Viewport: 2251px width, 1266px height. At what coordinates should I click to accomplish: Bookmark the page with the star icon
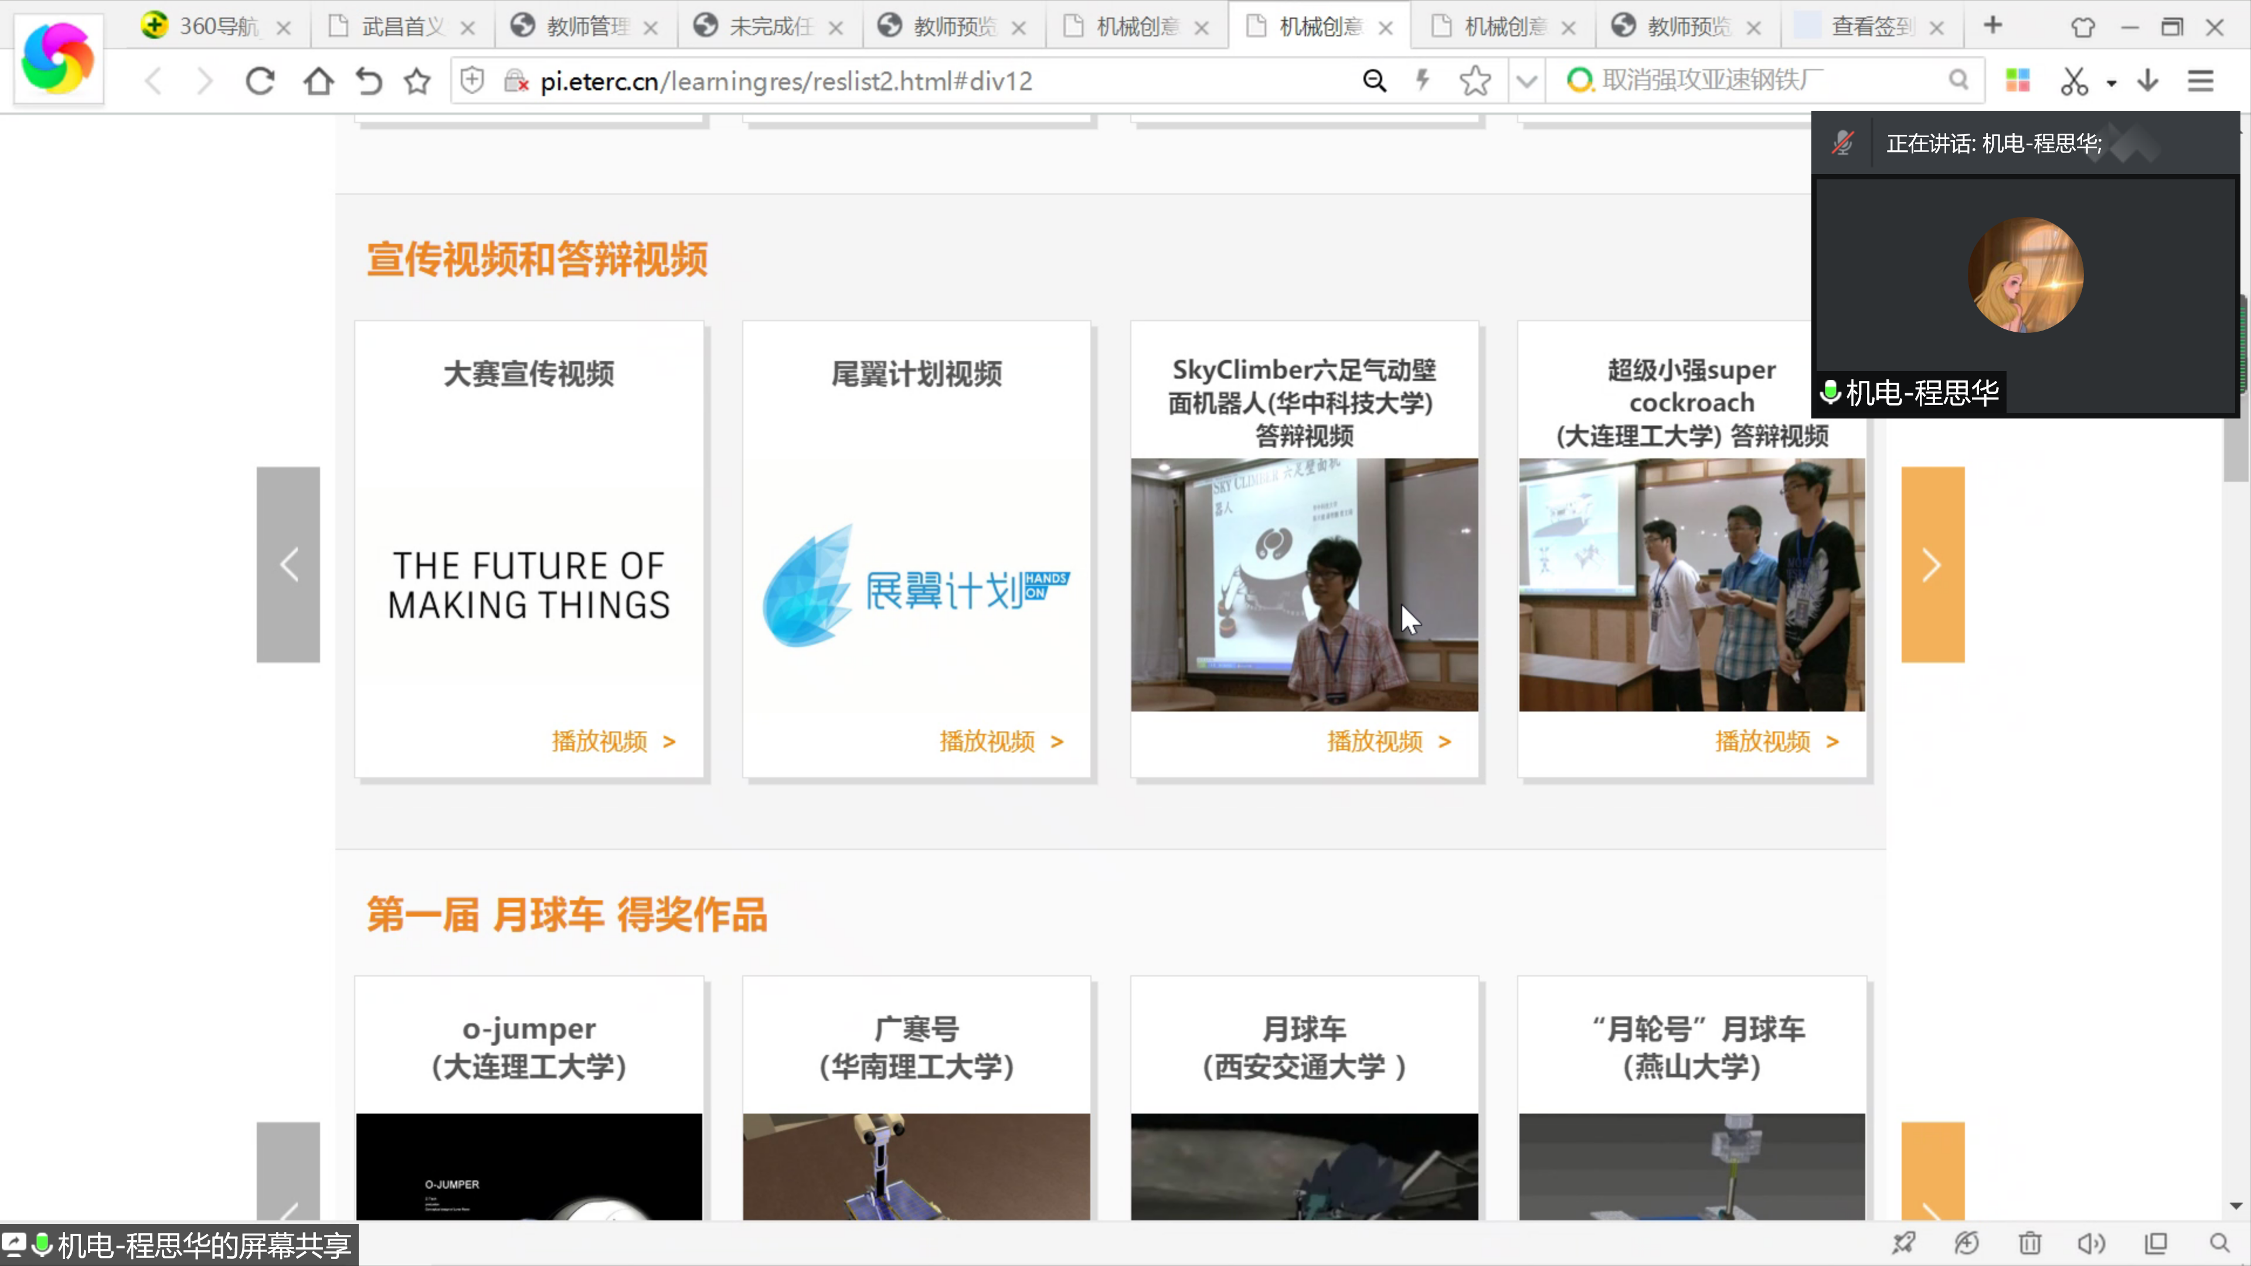point(417,81)
